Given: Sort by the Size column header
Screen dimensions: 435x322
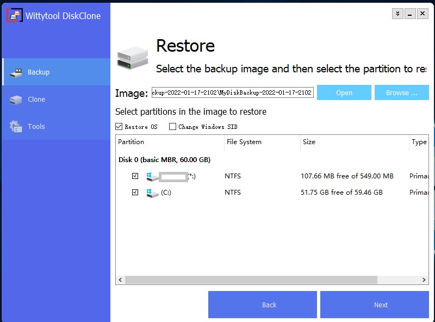Looking at the screenshot, I should (x=355, y=142).
